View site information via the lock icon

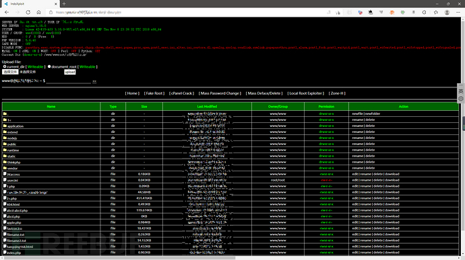pyautogui.click(x=51, y=12)
